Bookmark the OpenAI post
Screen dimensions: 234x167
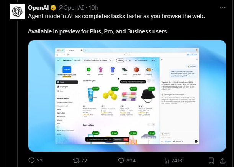(x=211, y=161)
